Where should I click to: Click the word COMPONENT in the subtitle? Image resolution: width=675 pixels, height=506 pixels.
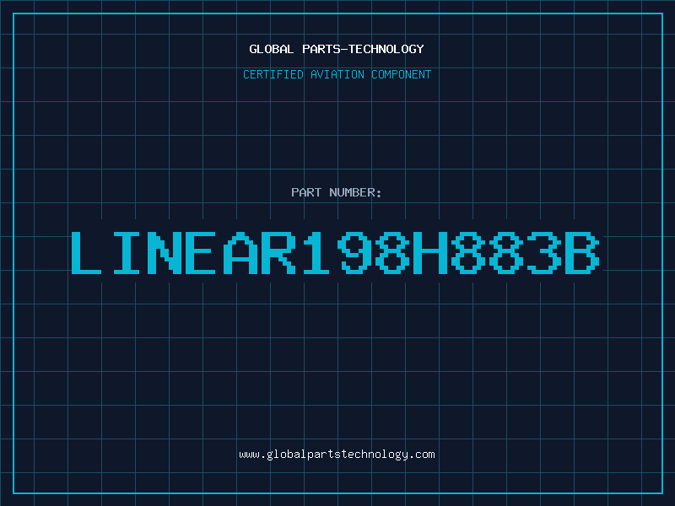(402, 74)
